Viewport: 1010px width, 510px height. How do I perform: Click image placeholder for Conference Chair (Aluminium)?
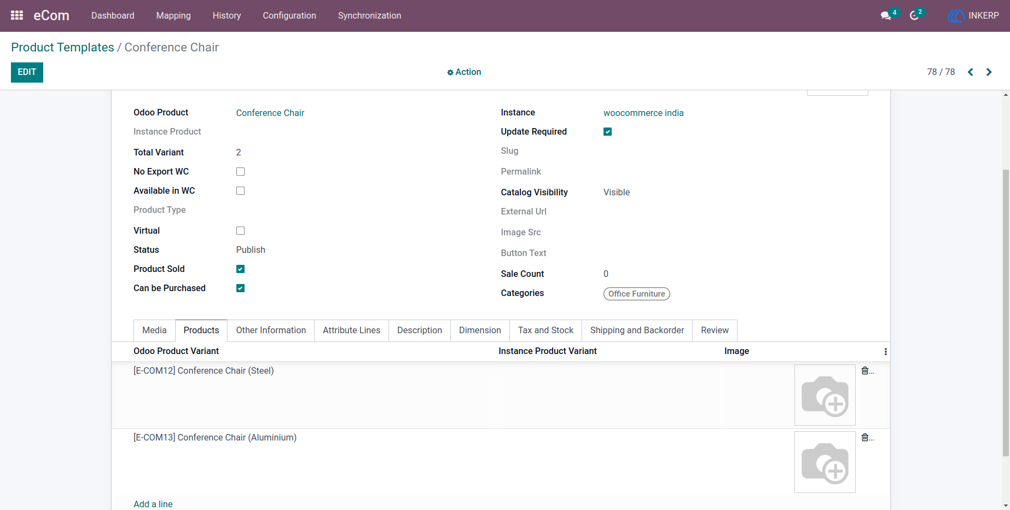click(x=825, y=462)
